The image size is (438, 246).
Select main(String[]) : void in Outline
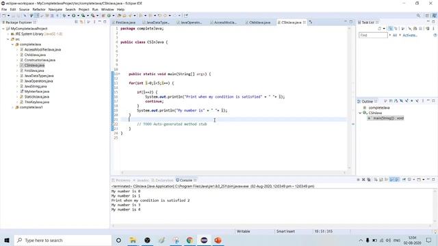385,118
